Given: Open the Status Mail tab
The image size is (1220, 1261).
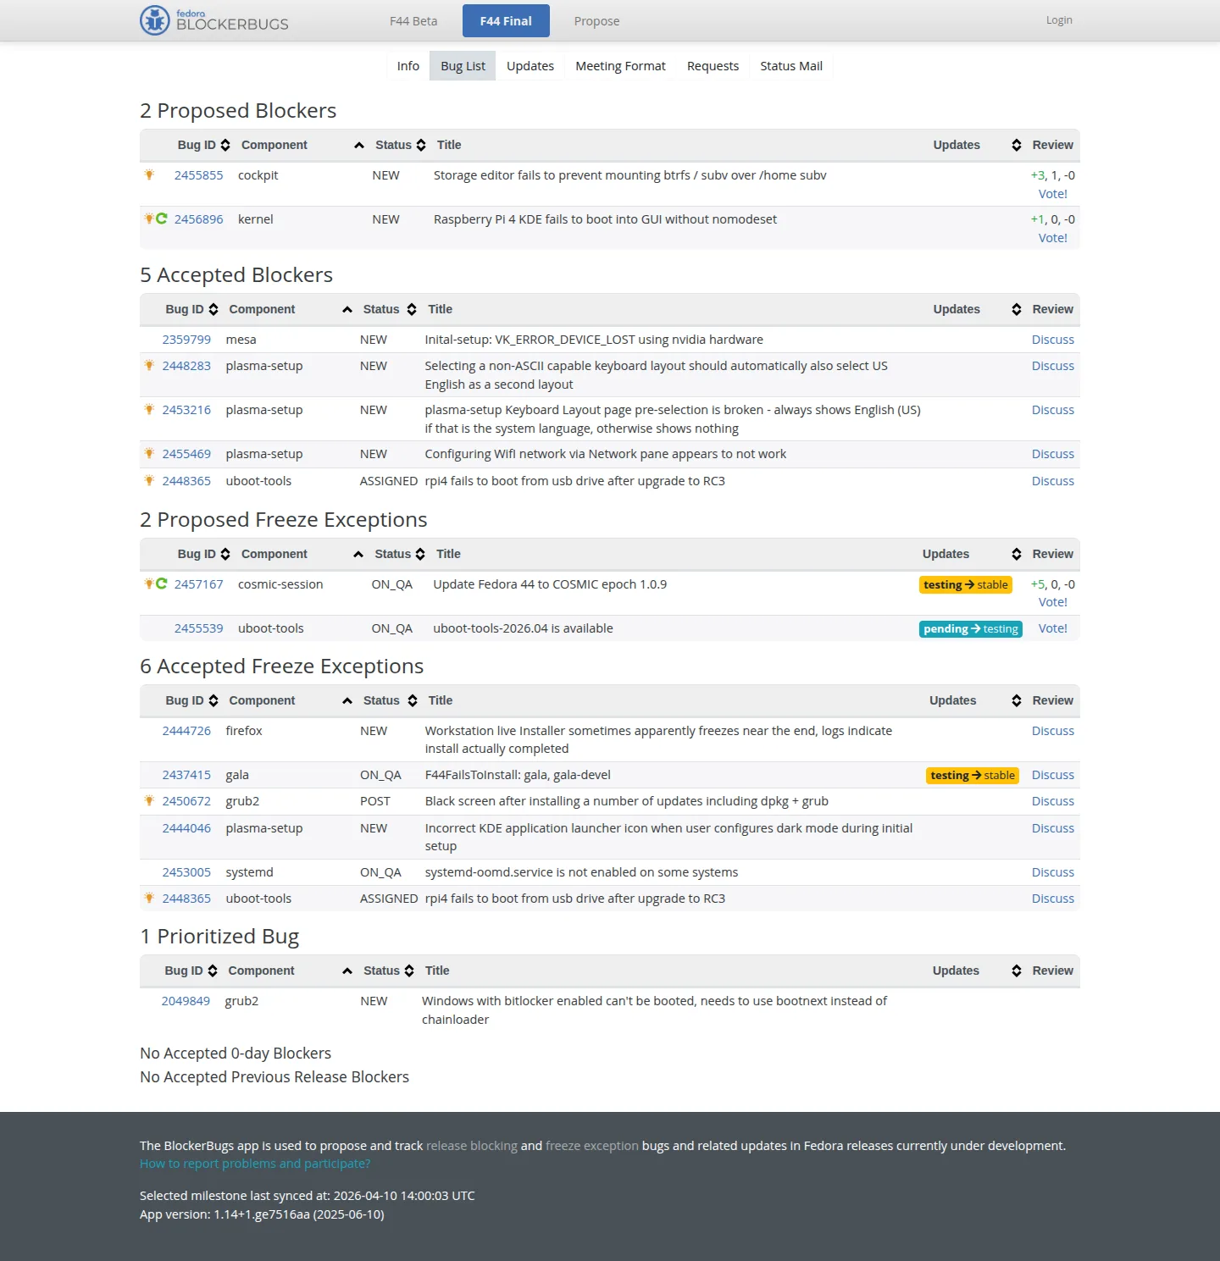Looking at the screenshot, I should (790, 66).
